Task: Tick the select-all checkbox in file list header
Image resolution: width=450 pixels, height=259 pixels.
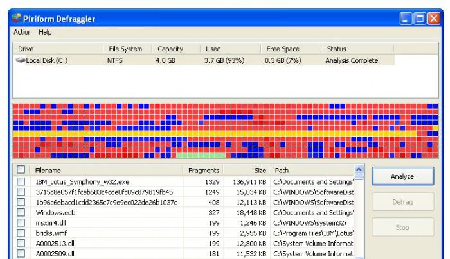Action: [21, 170]
